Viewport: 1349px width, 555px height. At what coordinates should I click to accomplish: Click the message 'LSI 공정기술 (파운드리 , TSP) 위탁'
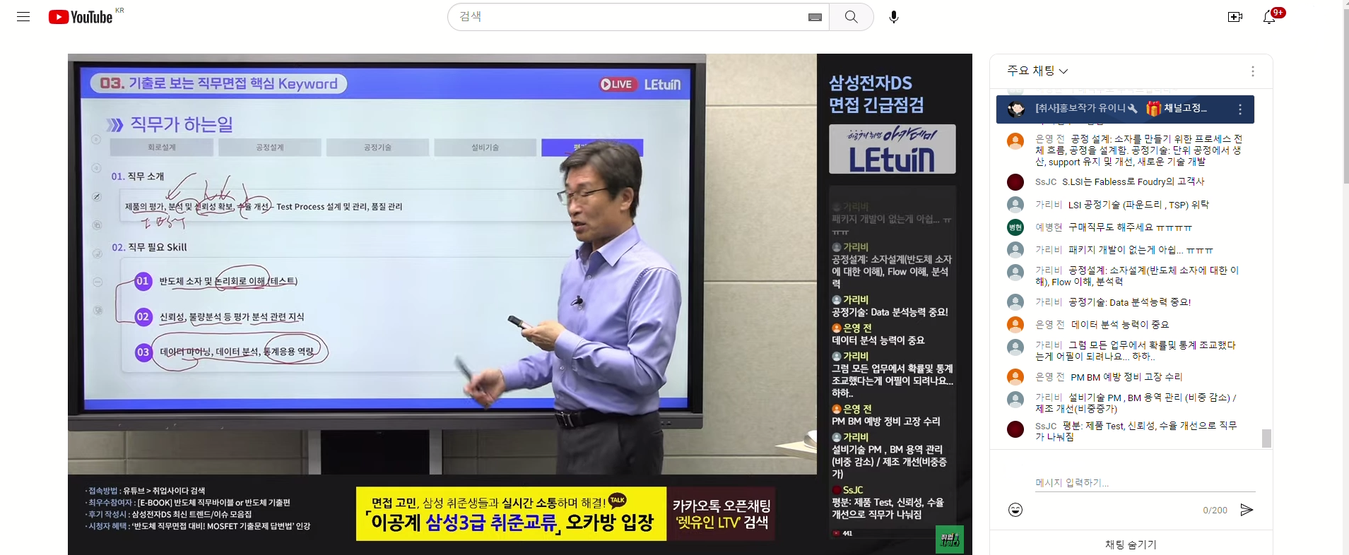click(1138, 205)
